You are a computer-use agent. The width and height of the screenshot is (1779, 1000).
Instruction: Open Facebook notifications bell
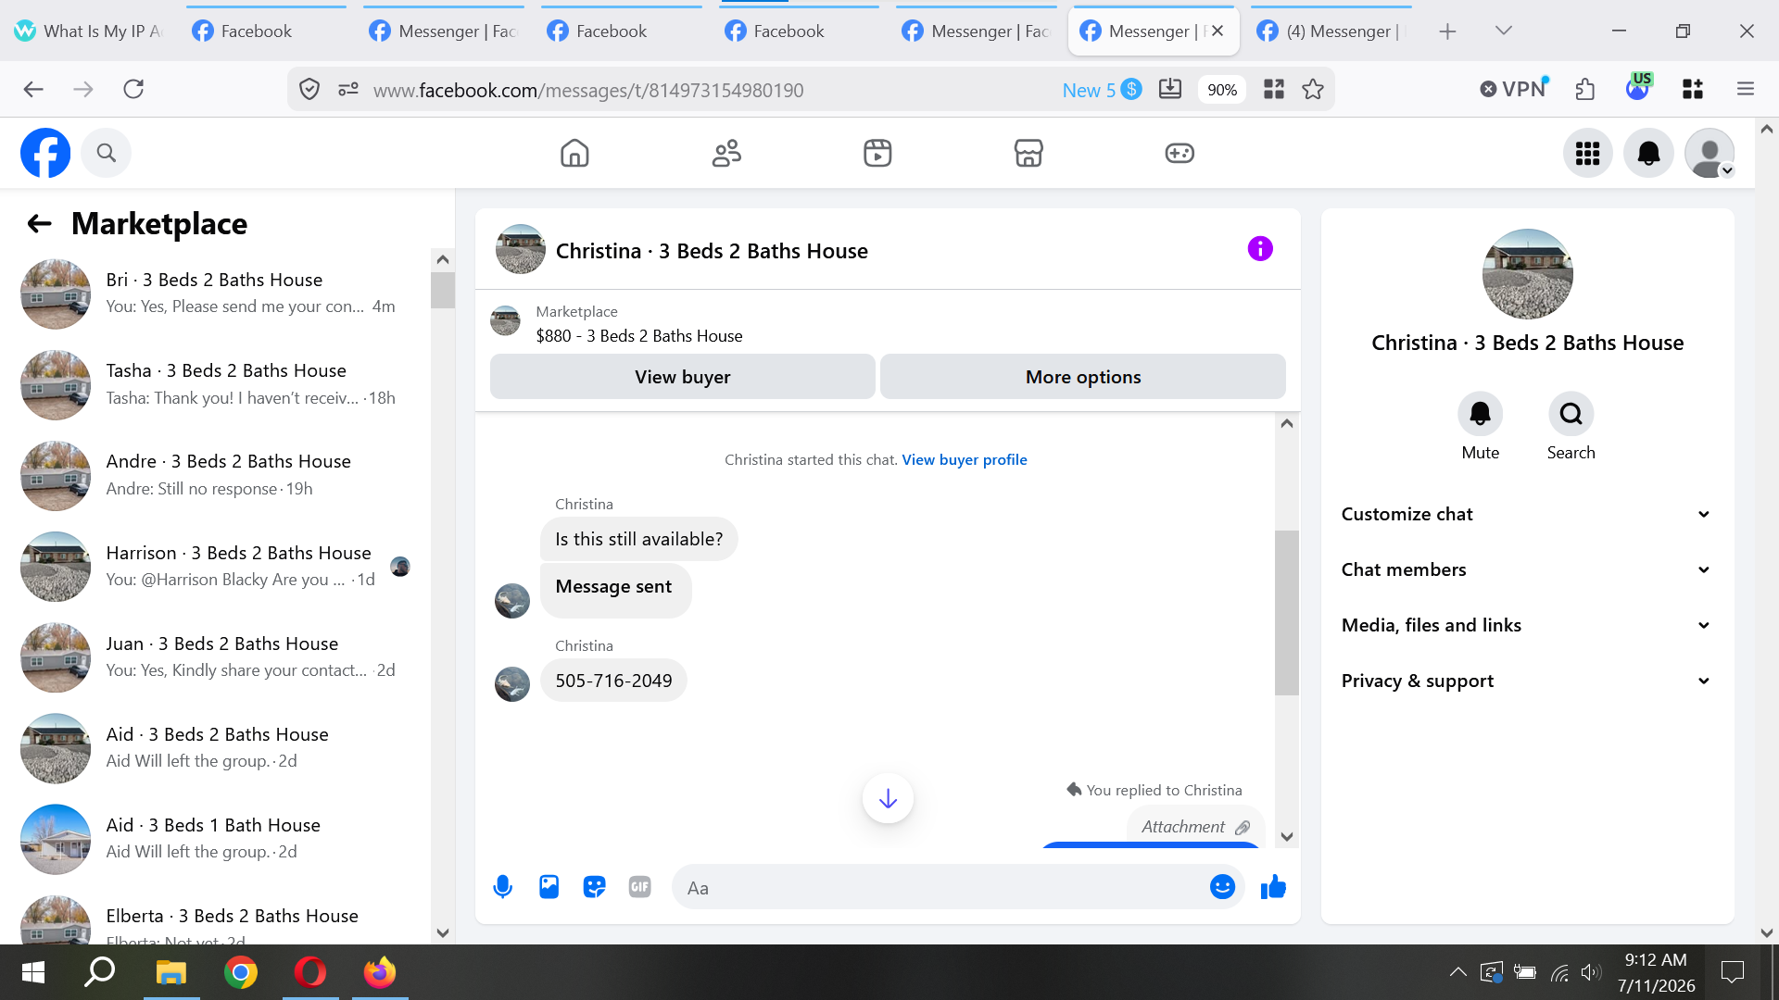1649,153
